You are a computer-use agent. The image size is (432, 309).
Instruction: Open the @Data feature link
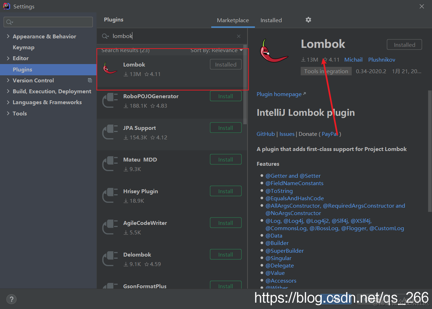click(274, 235)
